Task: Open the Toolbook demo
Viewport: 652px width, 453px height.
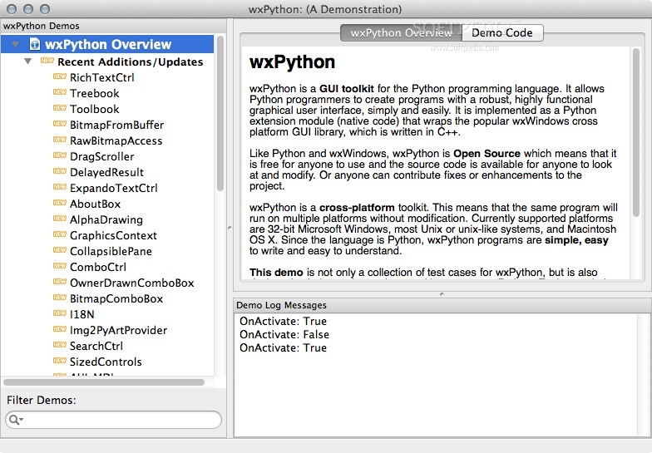Action: [x=95, y=110]
